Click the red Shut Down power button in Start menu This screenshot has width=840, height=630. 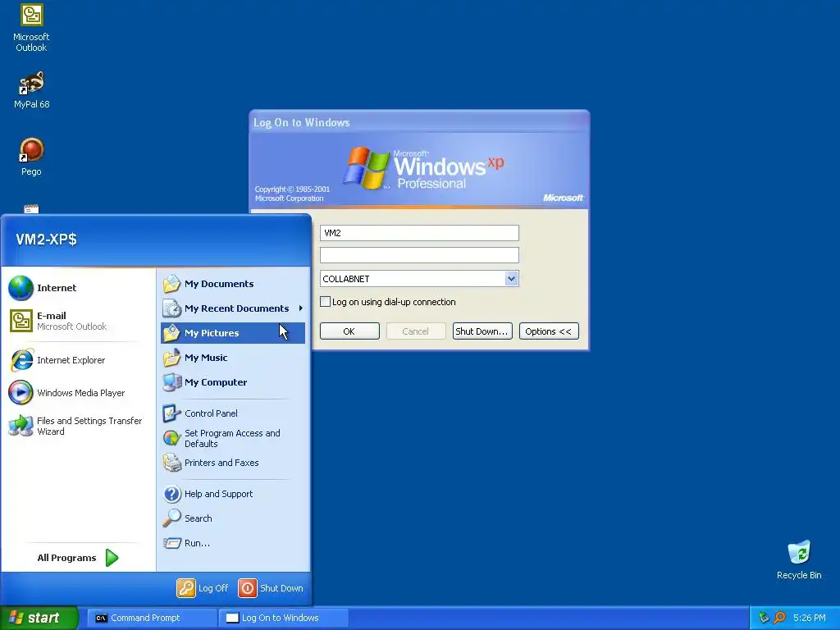(248, 587)
